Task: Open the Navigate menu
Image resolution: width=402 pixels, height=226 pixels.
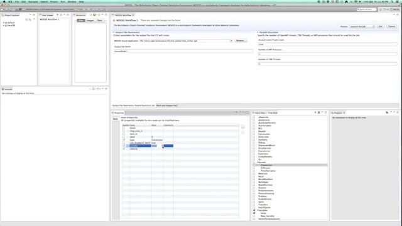Action: [33, 1]
